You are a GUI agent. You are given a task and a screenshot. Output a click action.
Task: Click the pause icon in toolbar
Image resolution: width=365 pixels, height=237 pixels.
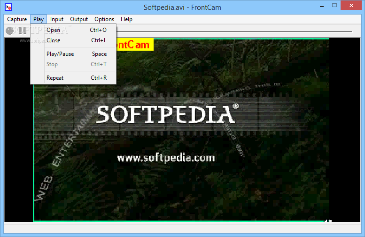pos(23,31)
